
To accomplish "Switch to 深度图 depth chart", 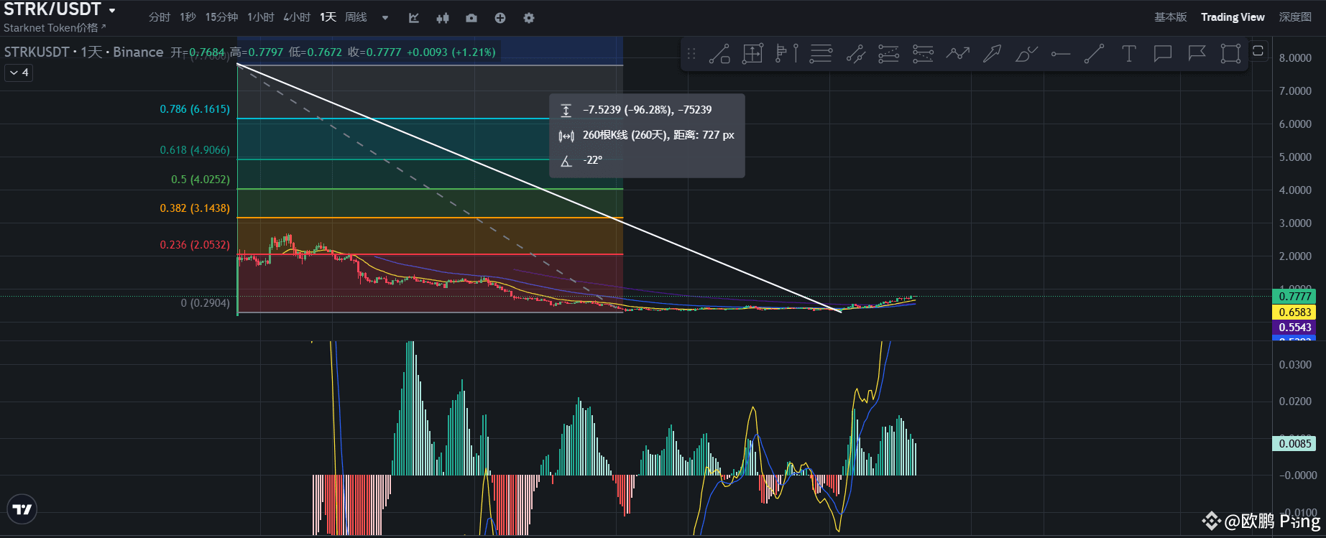I will (1295, 17).
